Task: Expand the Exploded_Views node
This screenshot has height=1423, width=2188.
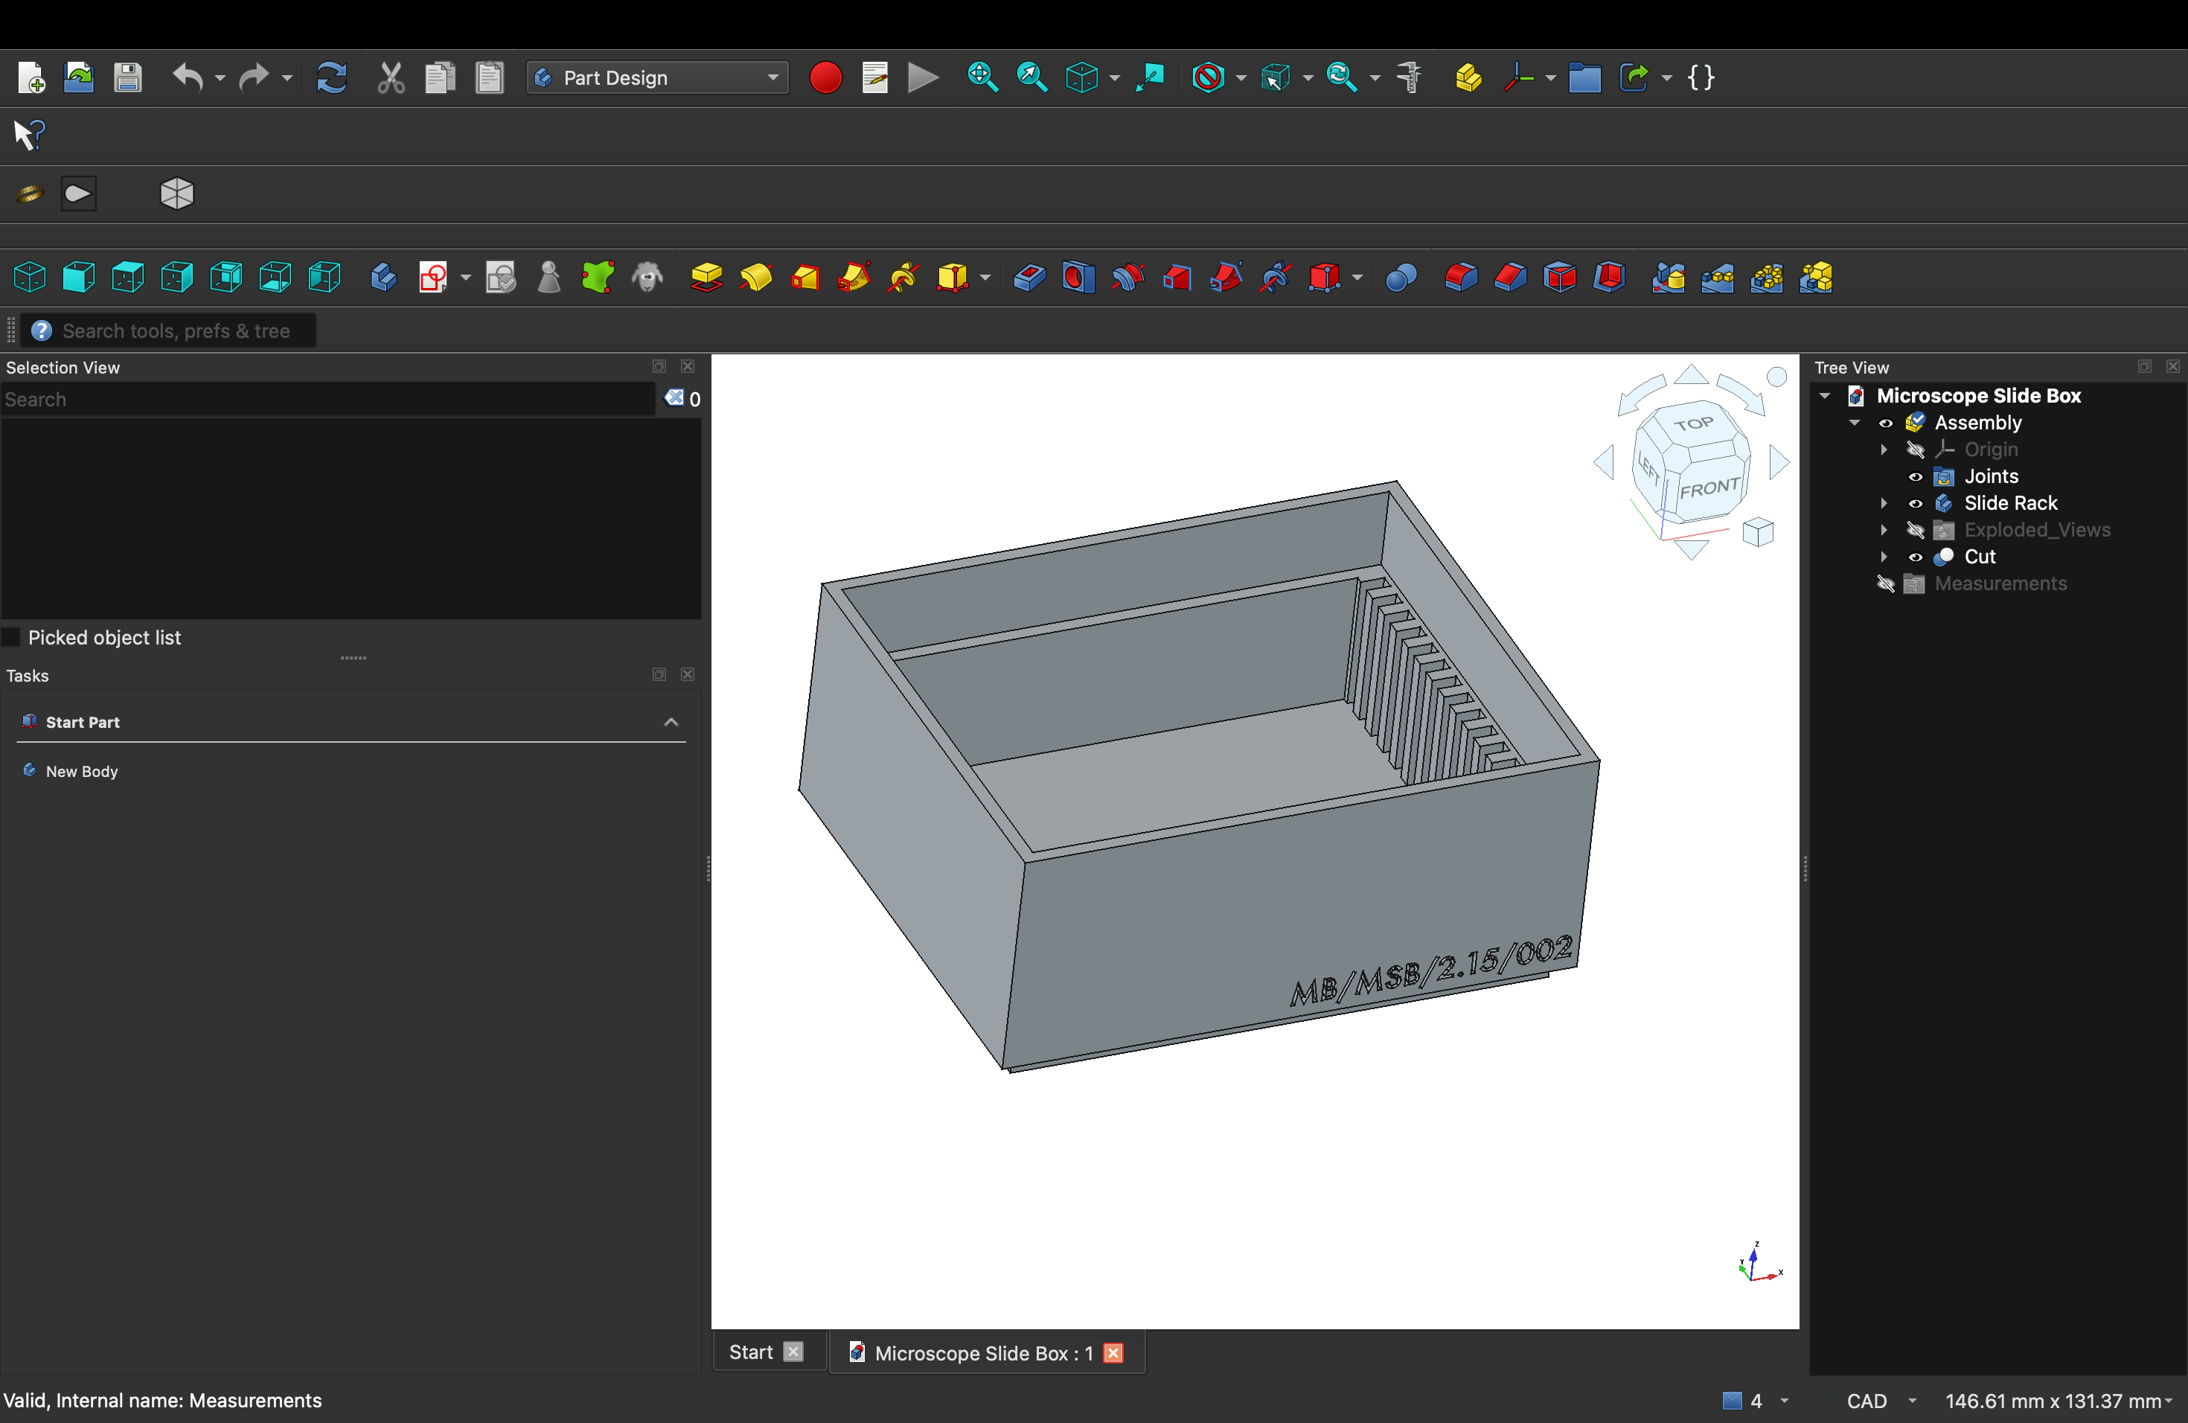Action: pyautogui.click(x=1884, y=531)
